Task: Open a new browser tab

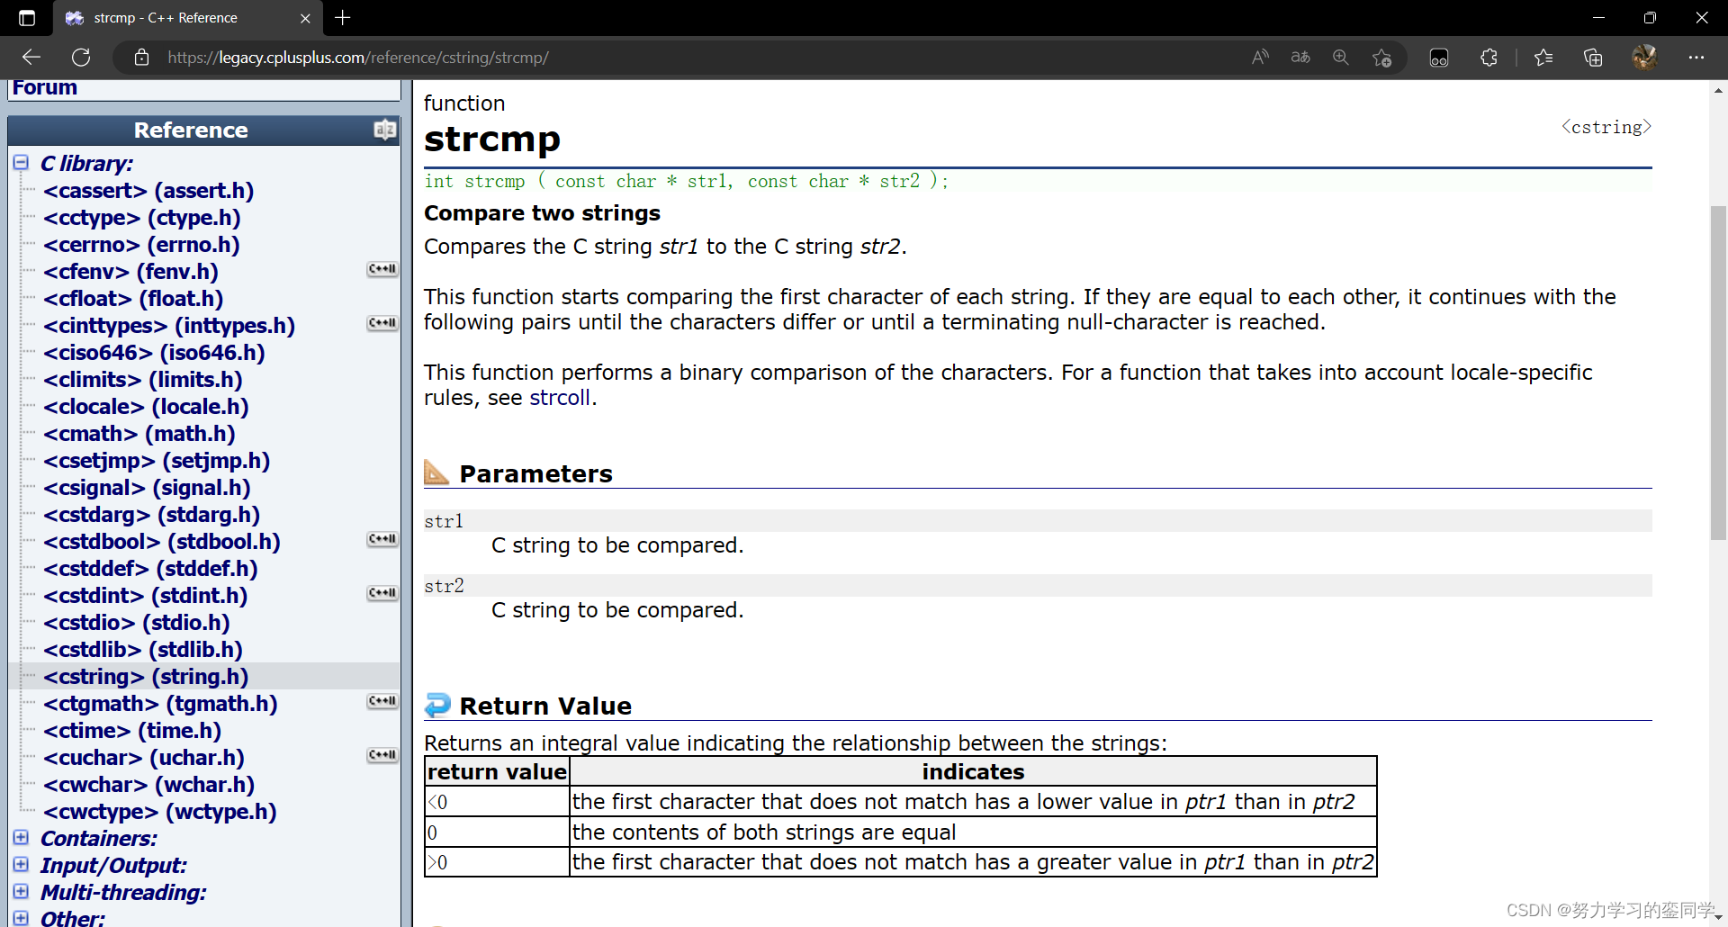Action: pos(343,18)
